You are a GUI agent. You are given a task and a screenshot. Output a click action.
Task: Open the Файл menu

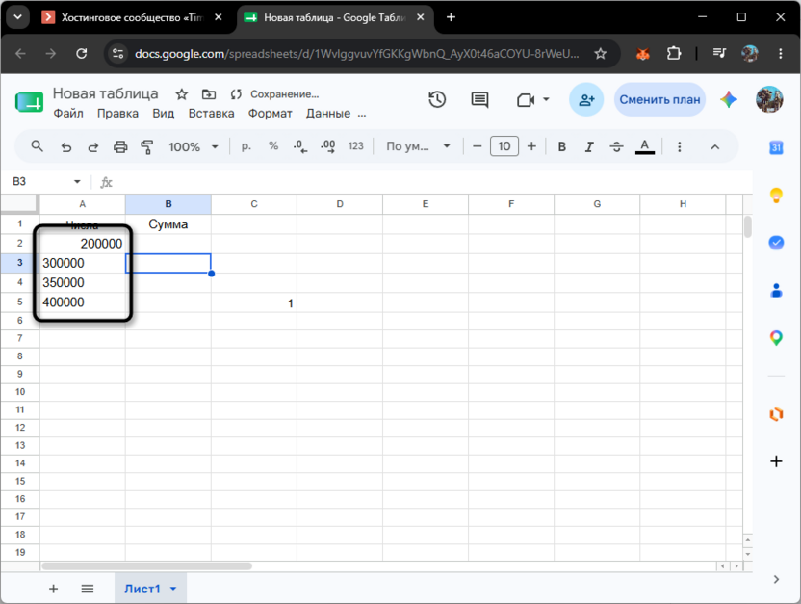(x=68, y=114)
